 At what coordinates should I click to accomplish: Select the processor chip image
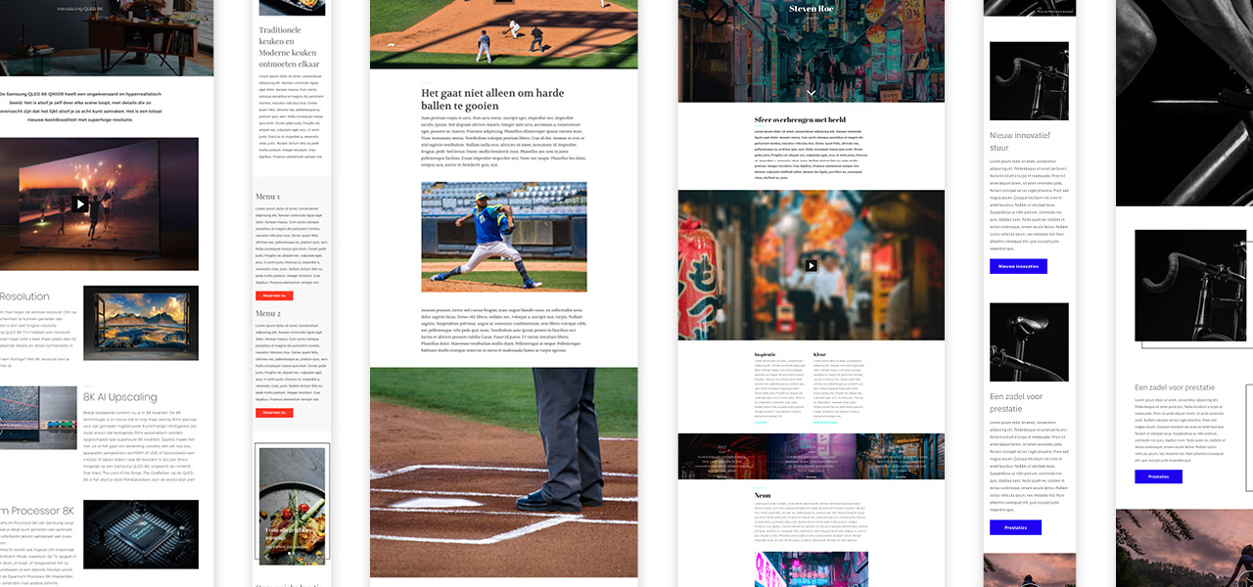(x=141, y=534)
